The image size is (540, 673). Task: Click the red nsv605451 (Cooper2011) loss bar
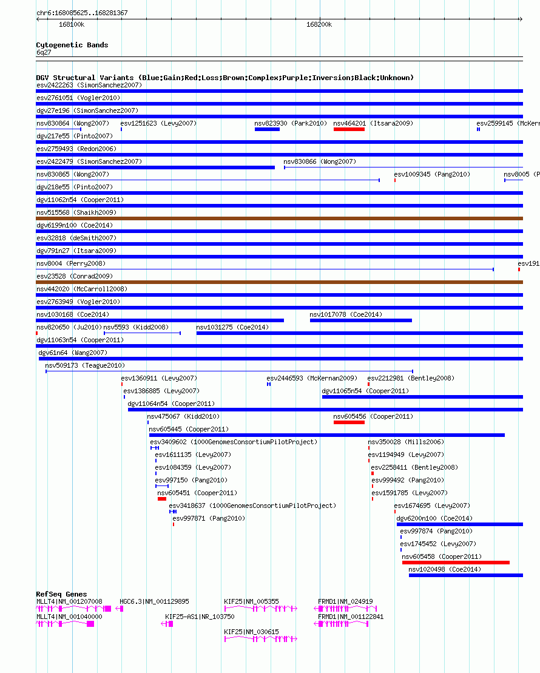click(162, 499)
